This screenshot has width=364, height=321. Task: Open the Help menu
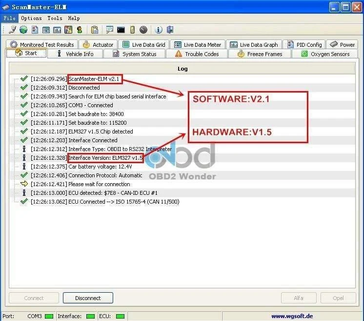click(x=74, y=18)
